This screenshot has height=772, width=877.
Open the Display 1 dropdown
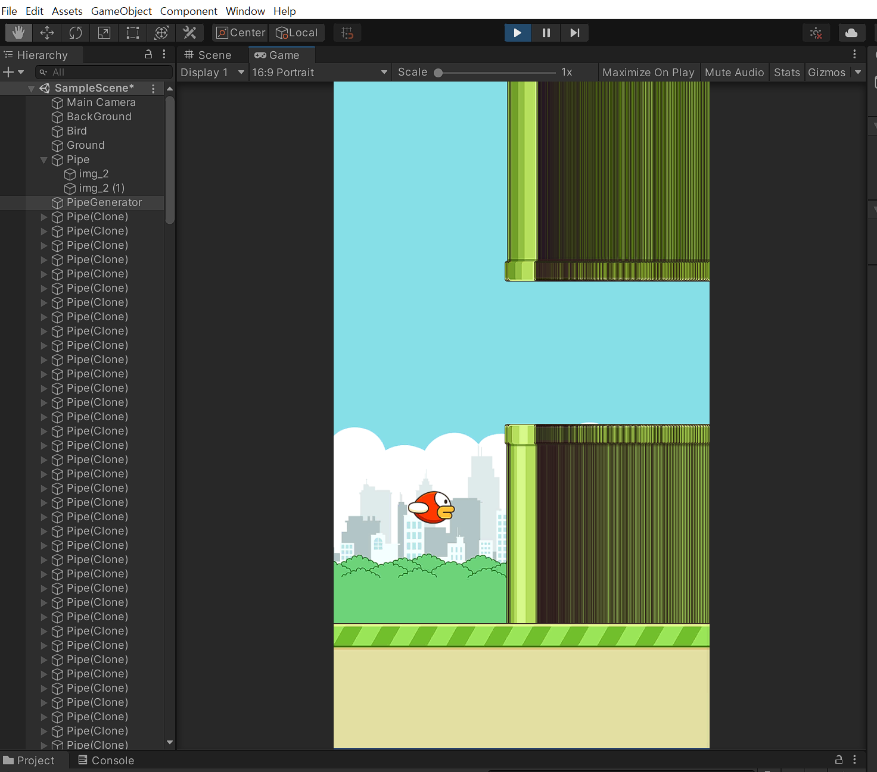(x=212, y=72)
